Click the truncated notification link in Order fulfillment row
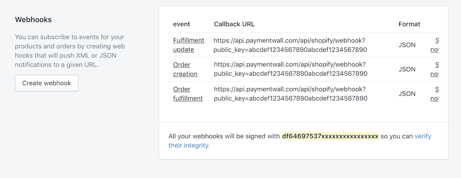This screenshot has width=461, height=178. click(435, 94)
